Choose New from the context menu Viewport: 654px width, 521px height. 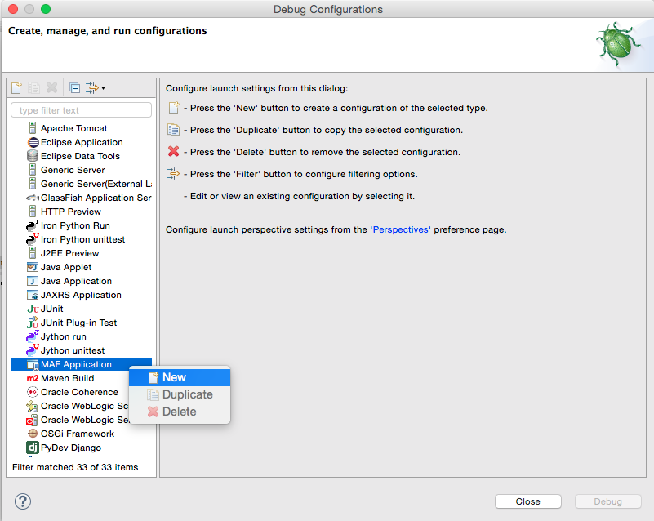(180, 377)
